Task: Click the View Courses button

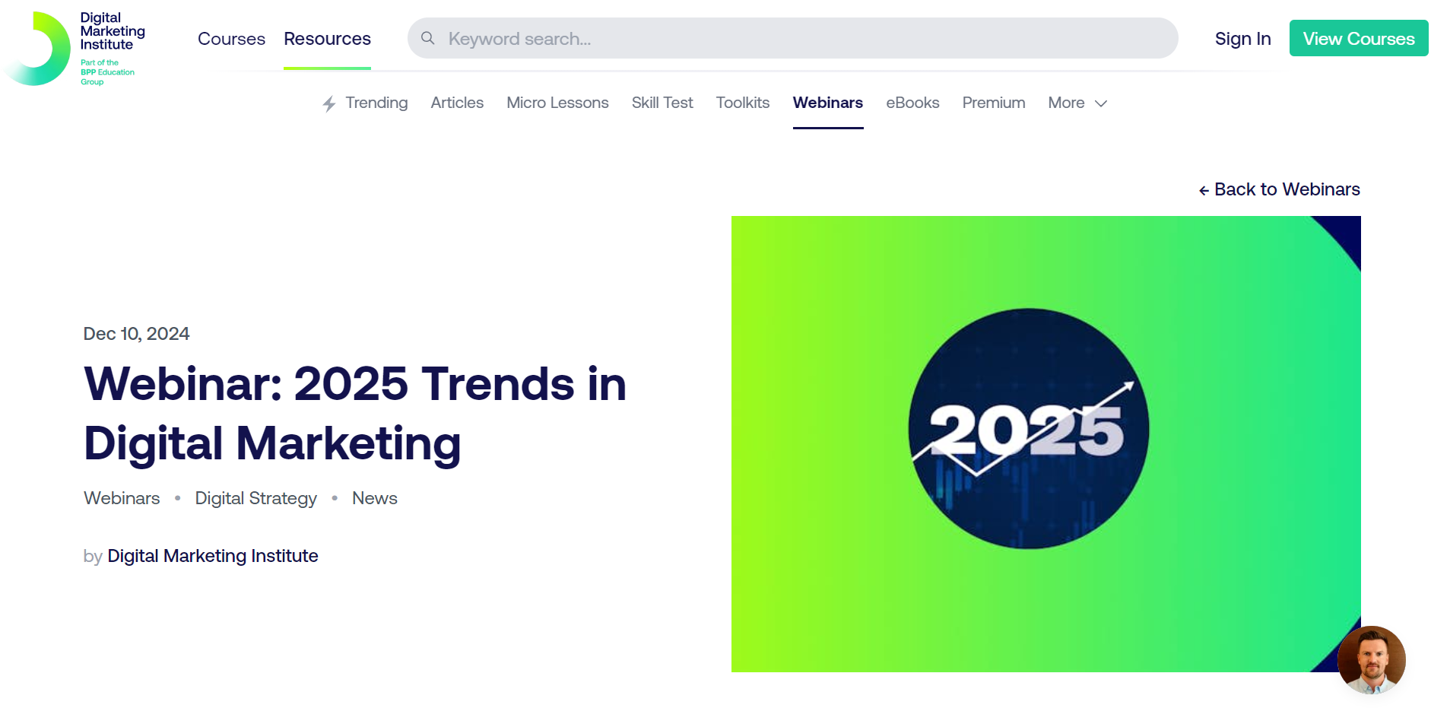Action: click(x=1359, y=38)
